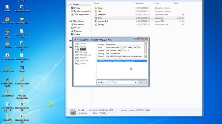Sort files by Type column
This screenshot has width=222, height=124.
(157, 3)
